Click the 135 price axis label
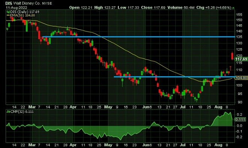The width and height of the screenshot is (248, 148). point(239,37)
